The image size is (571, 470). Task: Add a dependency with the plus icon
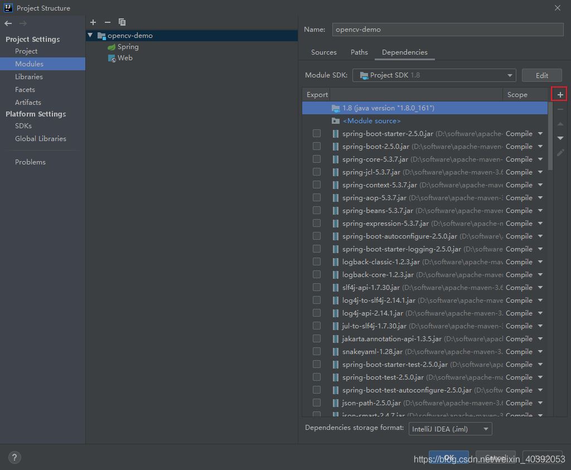tap(560, 95)
